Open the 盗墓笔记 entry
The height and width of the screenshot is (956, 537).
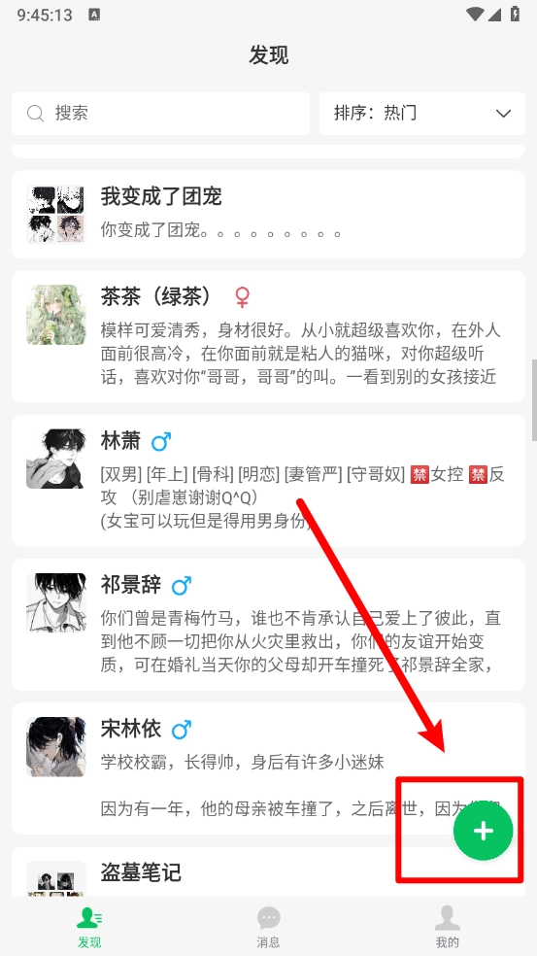268,871
